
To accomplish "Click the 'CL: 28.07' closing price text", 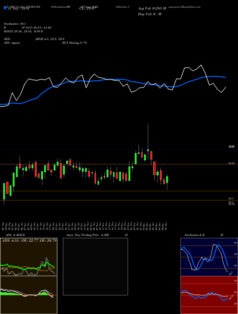I will tap(87, 9).
